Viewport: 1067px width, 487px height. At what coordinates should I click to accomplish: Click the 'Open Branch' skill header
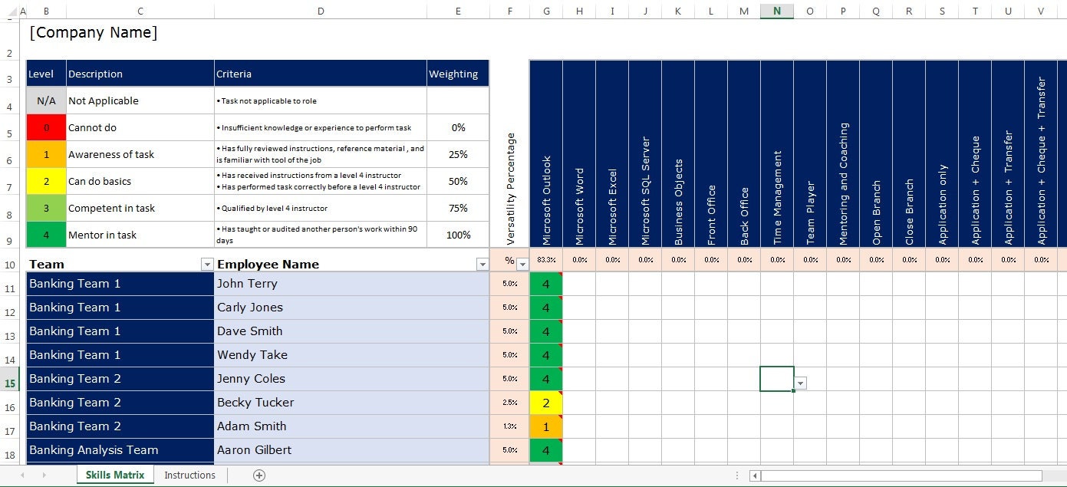pyautogui.click(x=876, y=153)
